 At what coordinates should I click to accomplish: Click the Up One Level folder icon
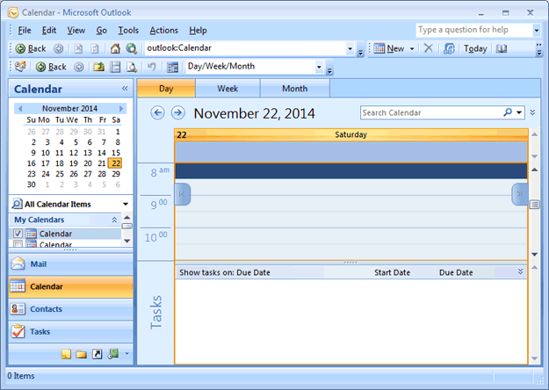coord(98,67)
